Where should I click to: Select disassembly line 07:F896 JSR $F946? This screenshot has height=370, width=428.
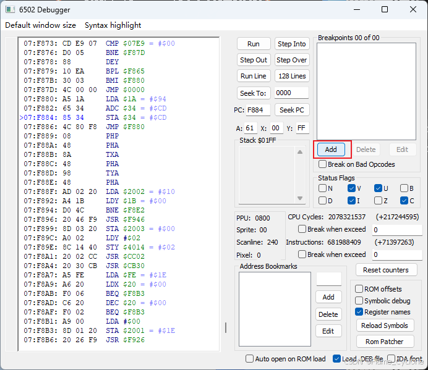(x=84, y=219)
